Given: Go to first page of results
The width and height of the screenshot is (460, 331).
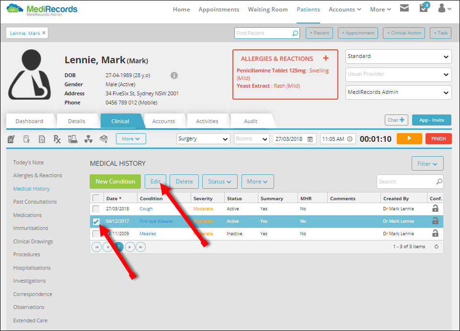Looking at the screenshot, I should (96, 247).
